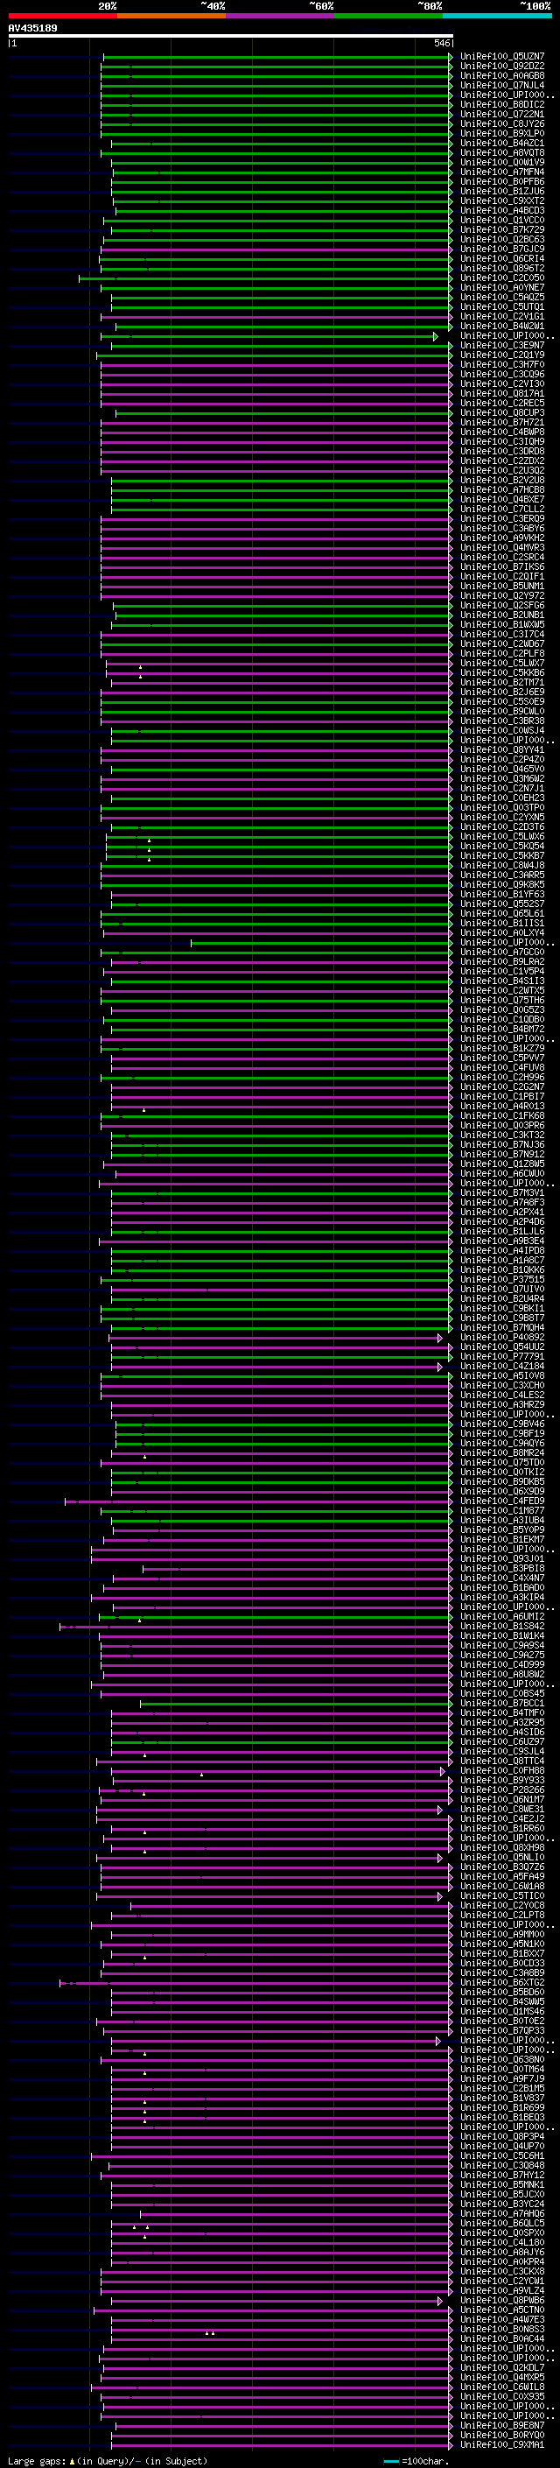
Task: Select the UniRef100_A0YNE7 label
Action: pos(502,287)
